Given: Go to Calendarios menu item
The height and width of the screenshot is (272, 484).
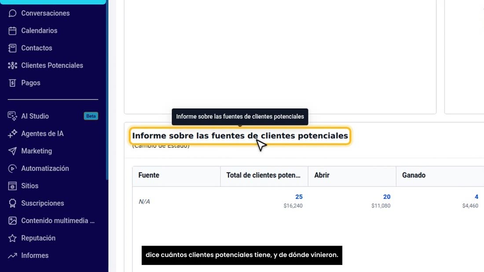Looking at the screenshot, I should [x=39, y=30].
